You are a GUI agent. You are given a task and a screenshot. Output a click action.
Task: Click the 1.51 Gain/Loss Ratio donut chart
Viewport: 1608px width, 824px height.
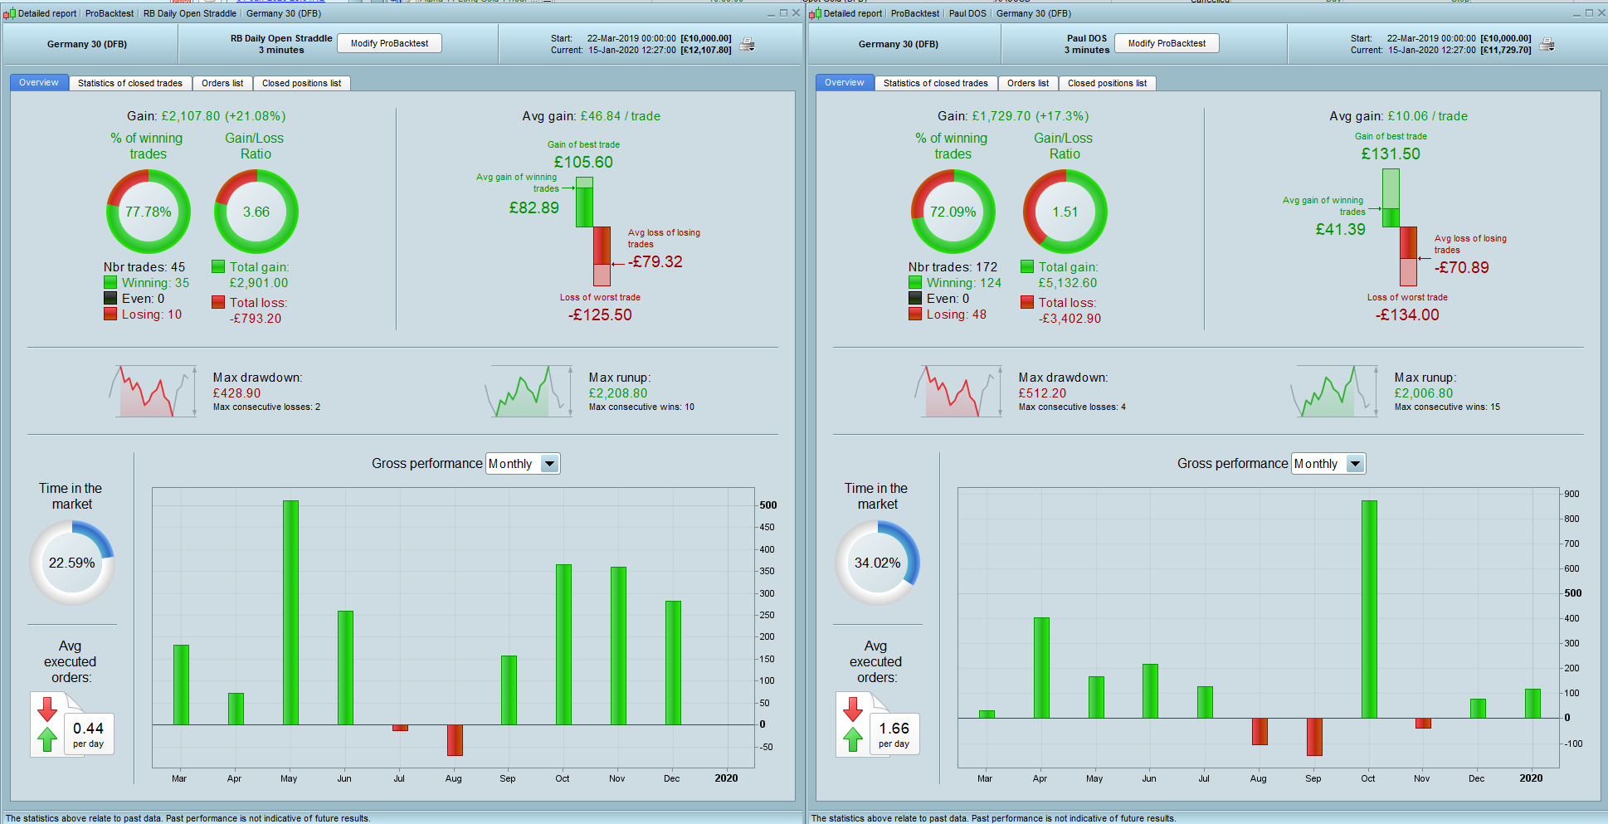(x=1065, y=212)
